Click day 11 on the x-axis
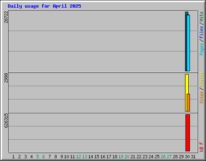The width and height of the screenshot is (206, 161). 72,157
